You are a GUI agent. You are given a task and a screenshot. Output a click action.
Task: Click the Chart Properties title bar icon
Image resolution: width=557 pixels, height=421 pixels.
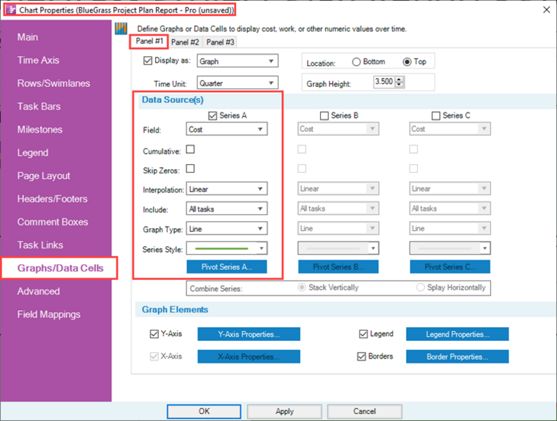click(11, 10)
